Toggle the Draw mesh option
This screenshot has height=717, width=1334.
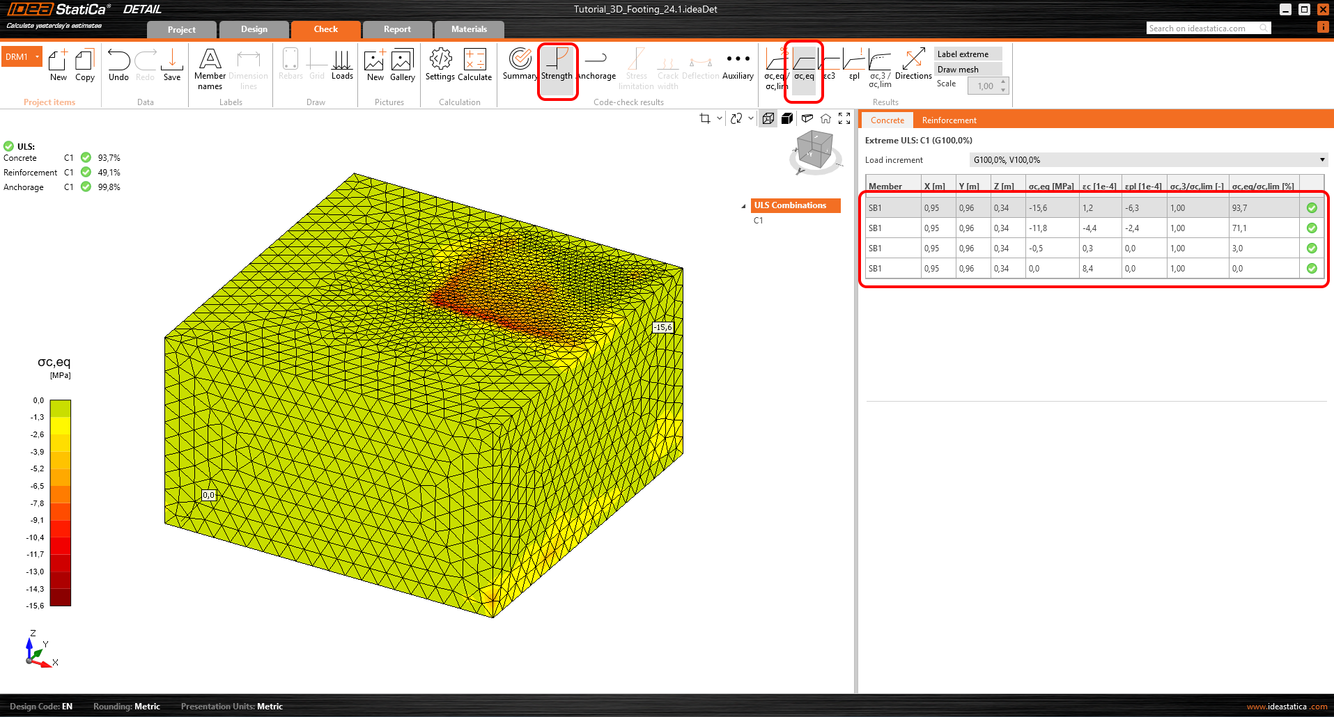pos(968,70)
